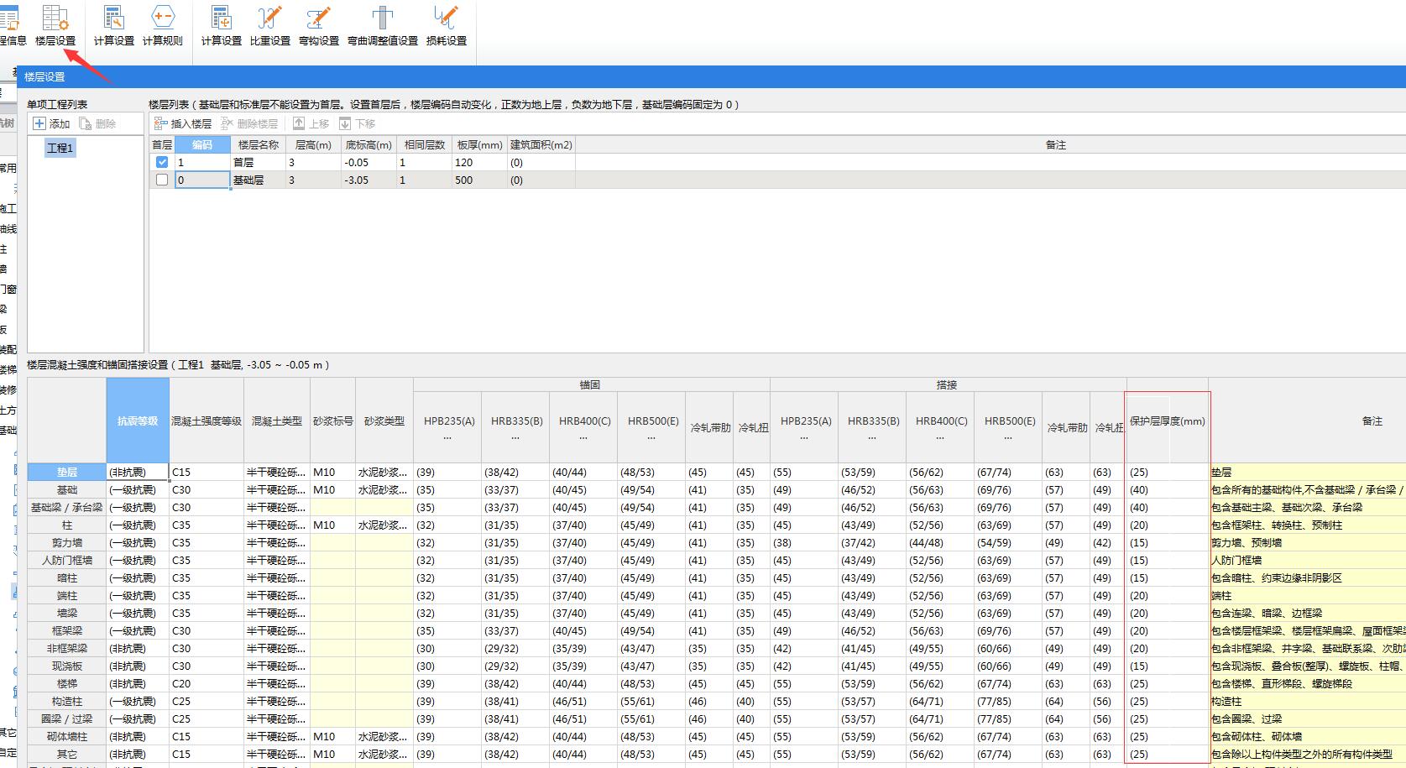Uncheck the 首层 checkbox for floor 1
Screen dimensions: 1406x768
[162, 162]
